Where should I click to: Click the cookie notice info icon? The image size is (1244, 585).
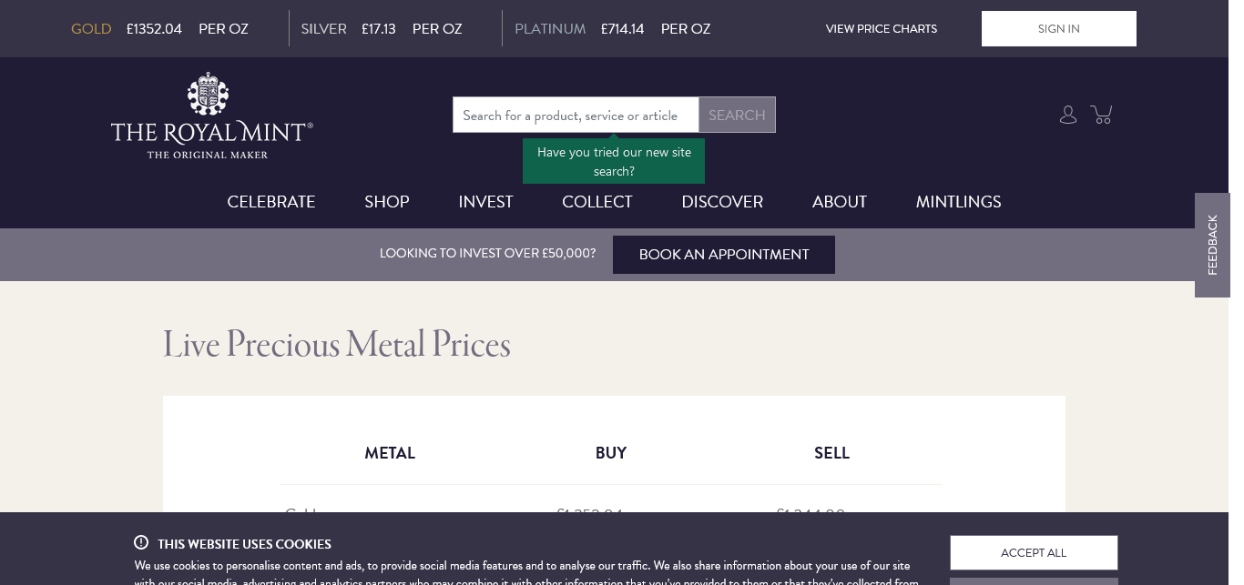pos(141,543)
